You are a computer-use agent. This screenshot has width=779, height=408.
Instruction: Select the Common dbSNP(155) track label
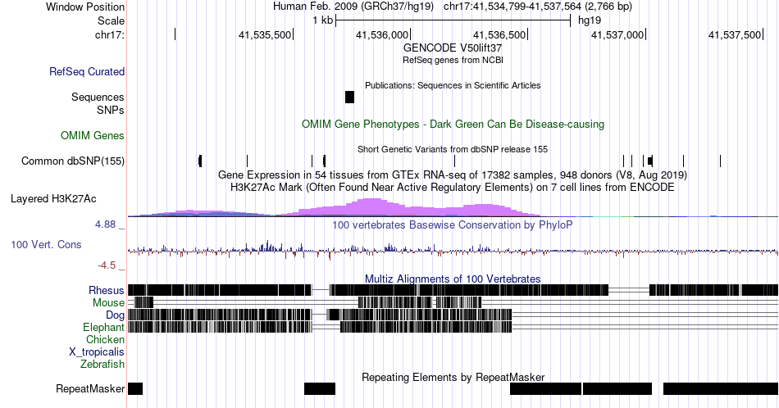point(73,161)
